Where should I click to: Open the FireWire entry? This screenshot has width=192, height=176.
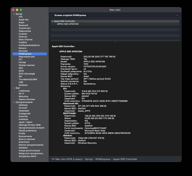(23, 42)
